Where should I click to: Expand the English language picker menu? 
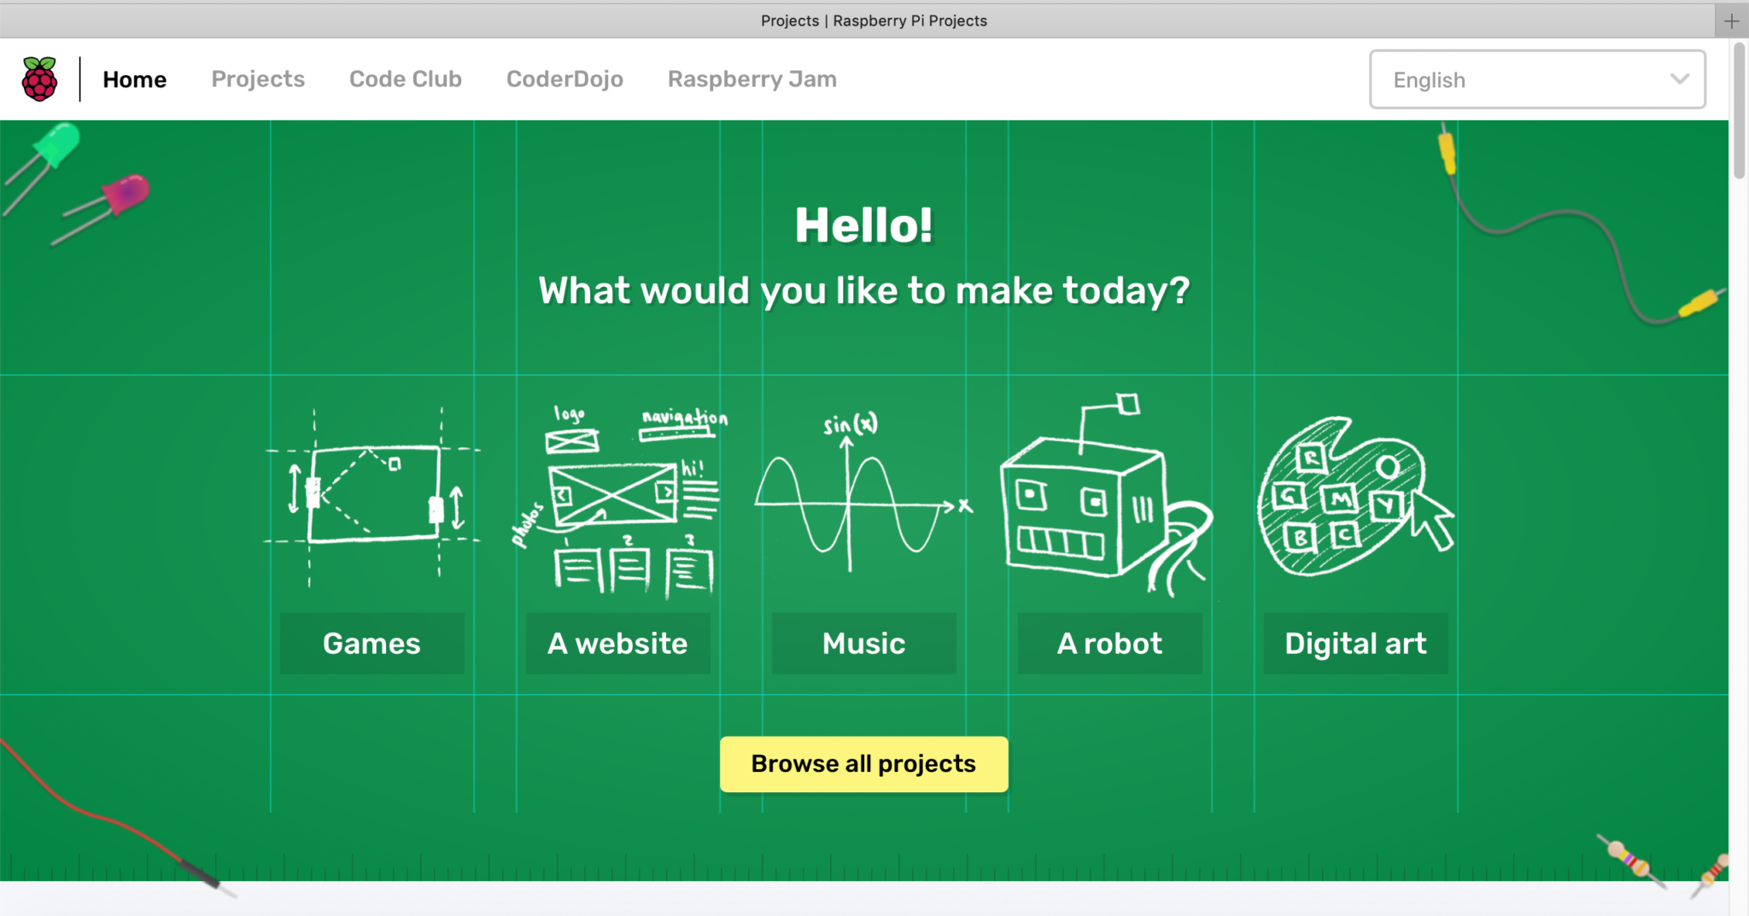[1535, 79]
